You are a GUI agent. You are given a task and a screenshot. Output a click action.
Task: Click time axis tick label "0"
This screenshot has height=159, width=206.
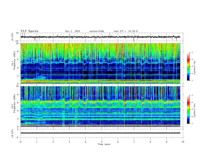pos(21,142)
